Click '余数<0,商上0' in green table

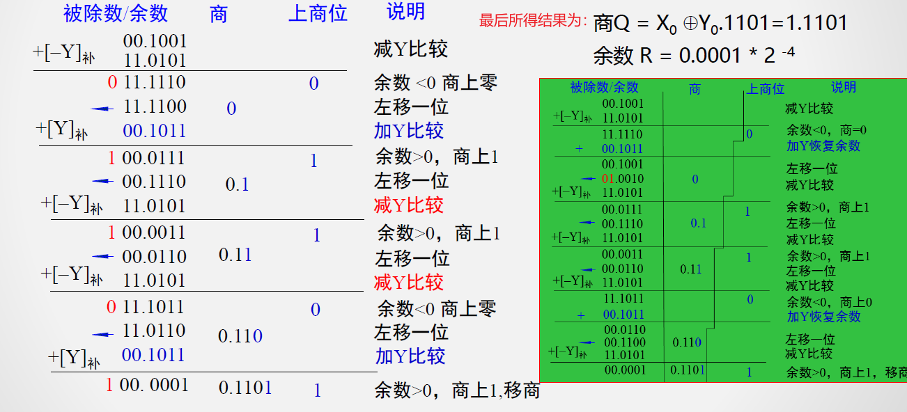(x=829, y=302)
